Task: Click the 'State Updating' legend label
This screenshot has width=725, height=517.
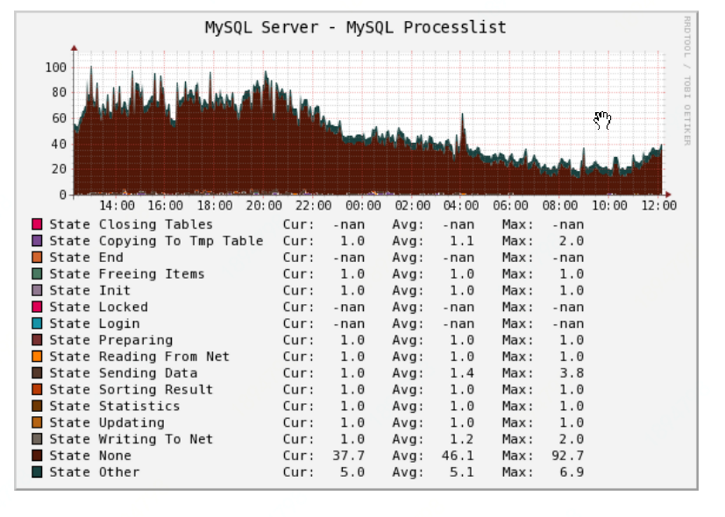Action: 107,422
